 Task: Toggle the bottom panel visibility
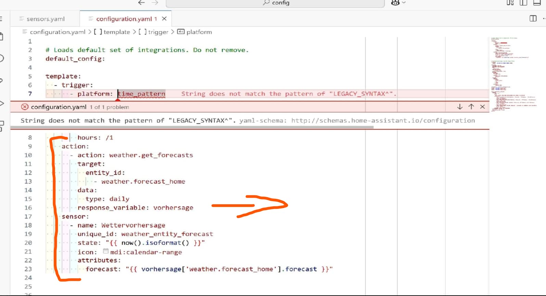coord(537,3)
